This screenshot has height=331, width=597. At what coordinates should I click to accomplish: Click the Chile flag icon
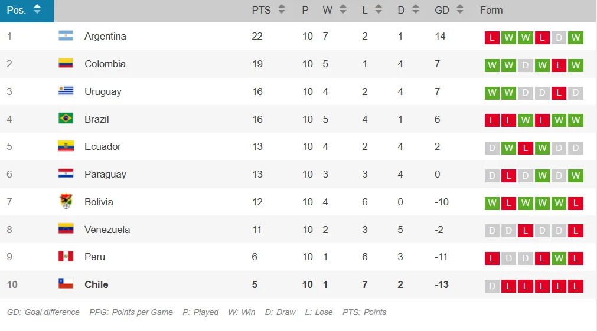66,284
